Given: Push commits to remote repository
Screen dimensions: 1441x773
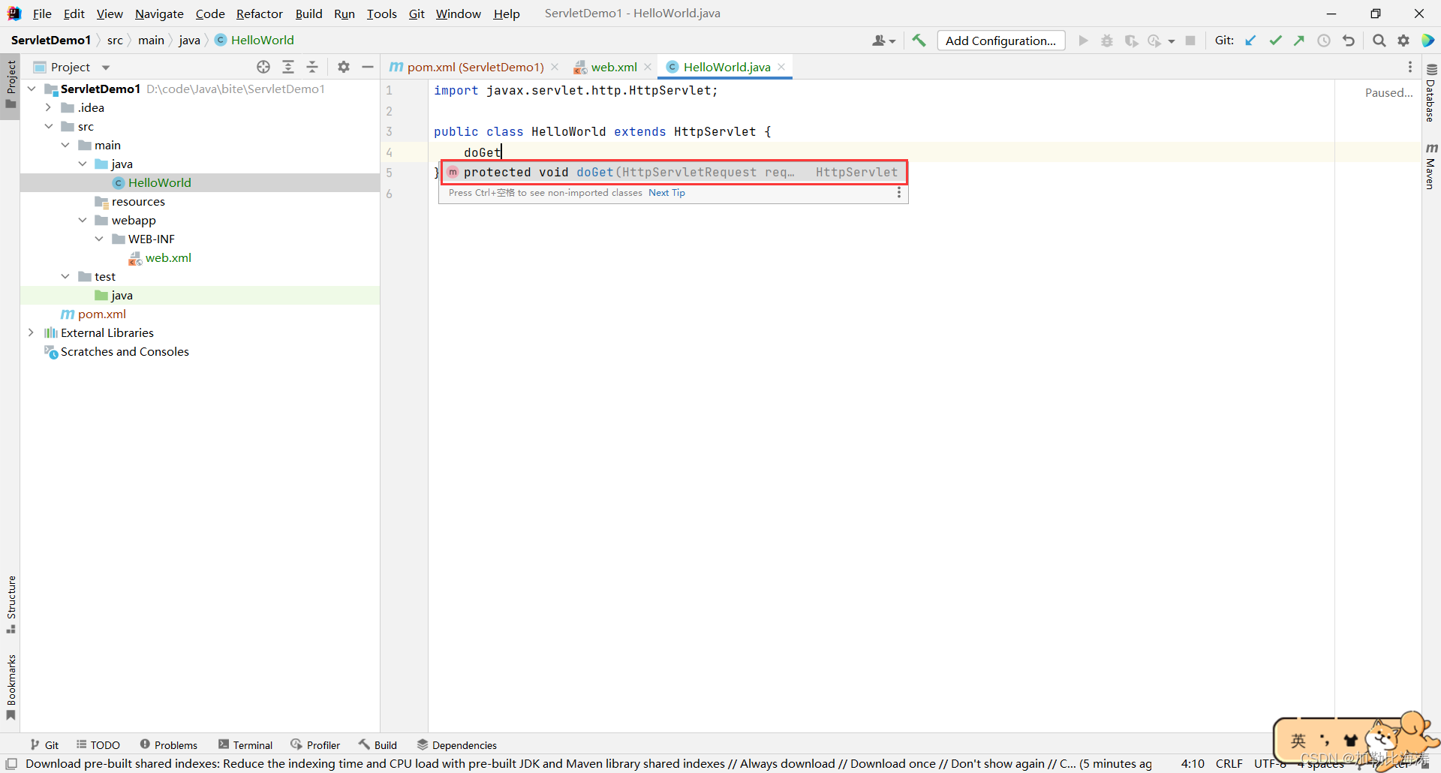Looking at the screenshot, I should 1300,41.
